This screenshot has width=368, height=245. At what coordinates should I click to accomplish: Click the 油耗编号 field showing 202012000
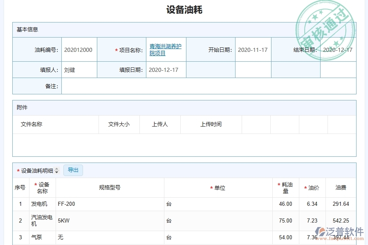[x=79, y=49]
